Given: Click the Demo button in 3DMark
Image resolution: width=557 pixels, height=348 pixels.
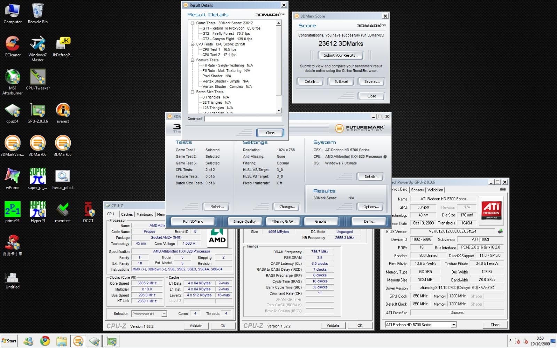Looking at the screenshot, I should pos(370,221).
